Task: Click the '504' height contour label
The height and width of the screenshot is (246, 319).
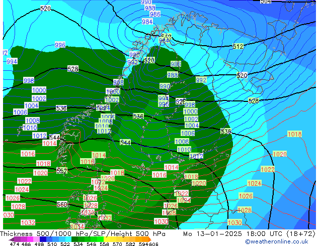Action: tap(266, 2)
